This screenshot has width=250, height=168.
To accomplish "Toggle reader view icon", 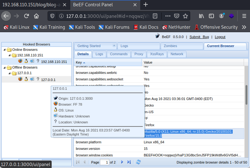I will 155,16.
